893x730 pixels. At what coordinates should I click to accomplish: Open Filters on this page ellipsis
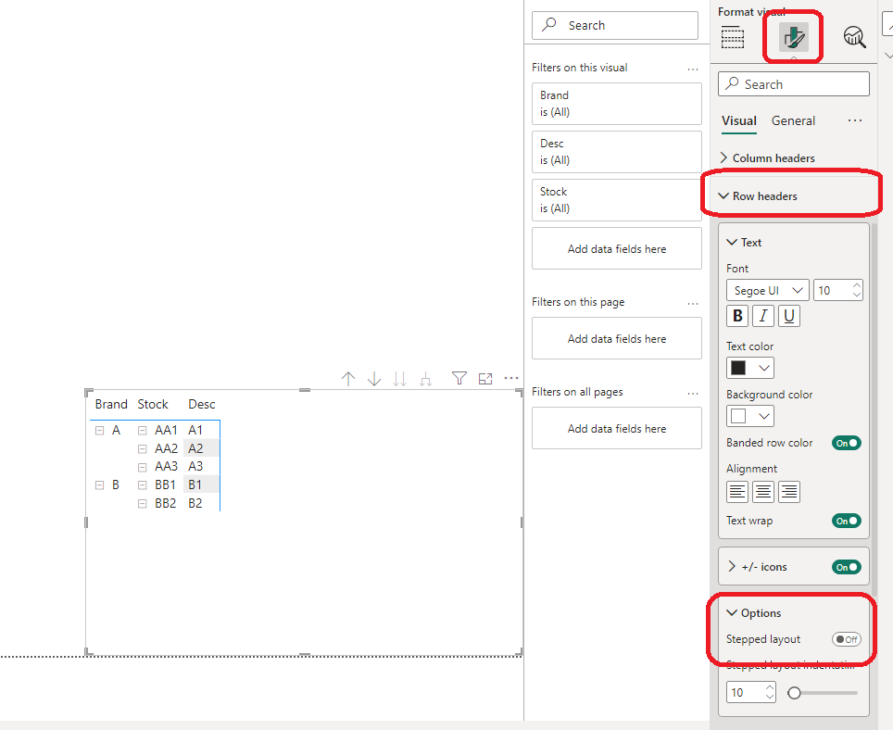(x=693, y=304)
